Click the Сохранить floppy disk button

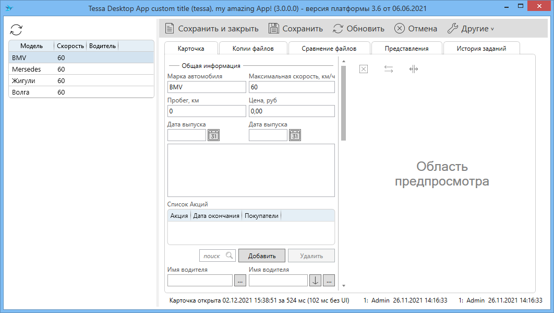click(x=295, y=29)
